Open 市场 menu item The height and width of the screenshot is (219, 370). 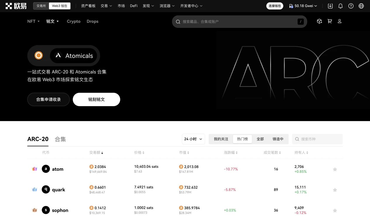pyautogui.click(x=121, y=6)
